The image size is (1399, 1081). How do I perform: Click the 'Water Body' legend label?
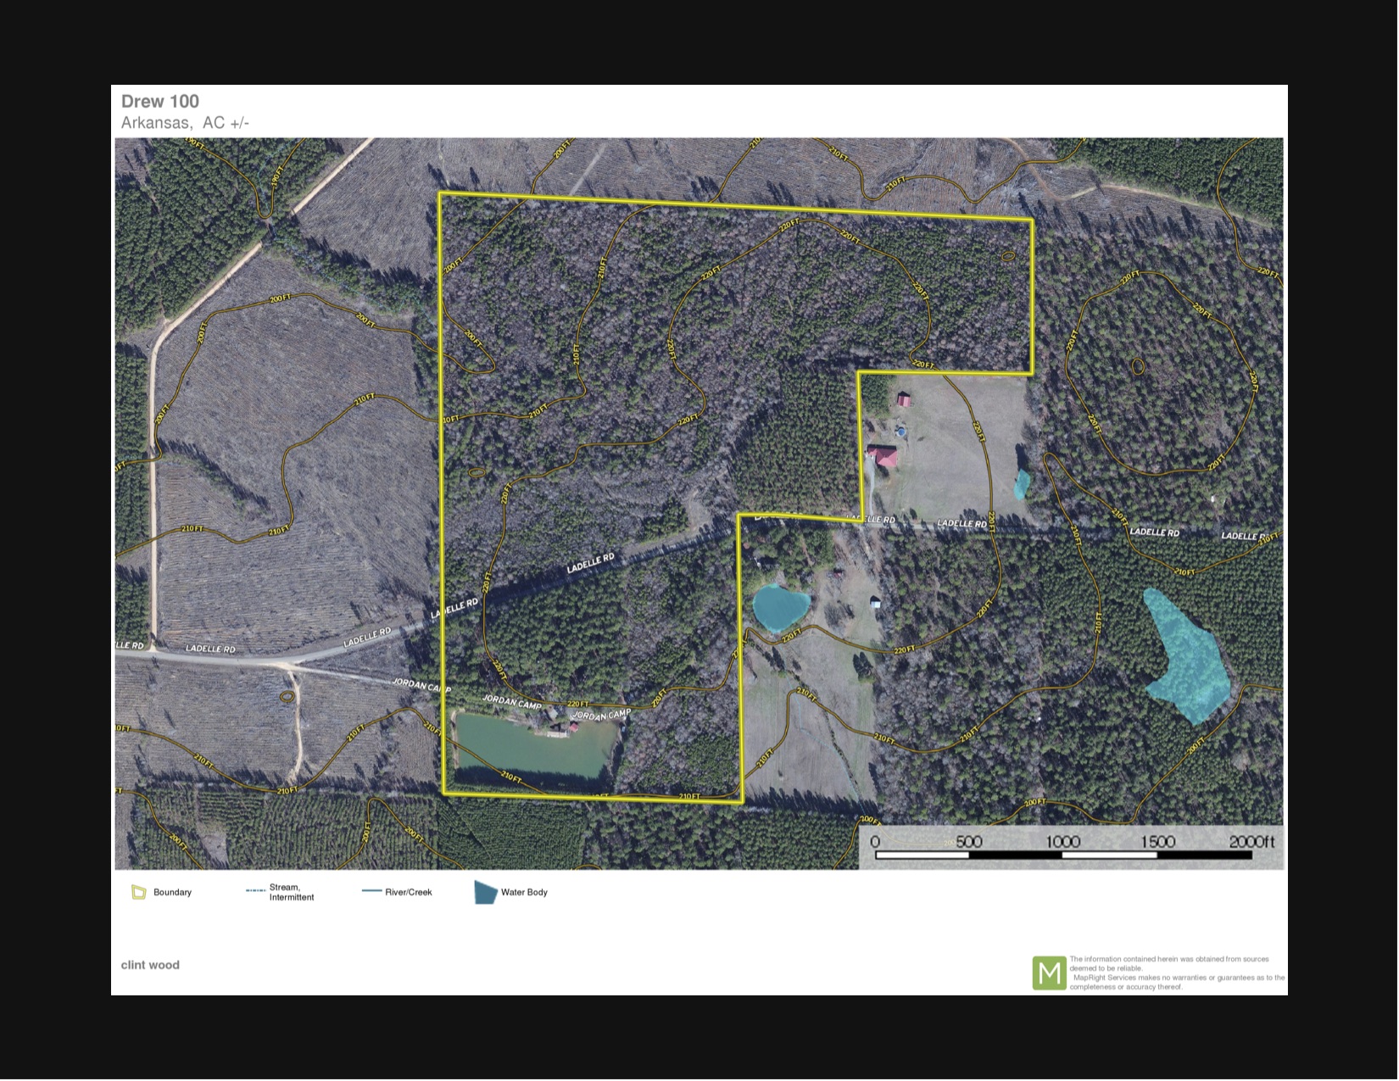524,893
